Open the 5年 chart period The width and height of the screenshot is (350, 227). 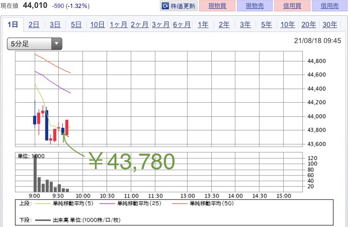(266, 25)
